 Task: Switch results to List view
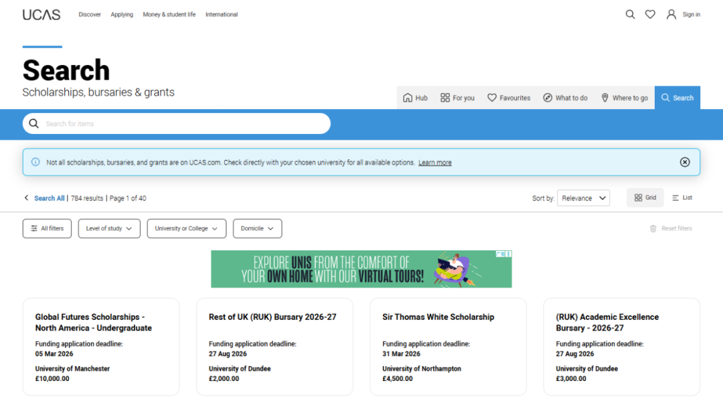point(682,198)
